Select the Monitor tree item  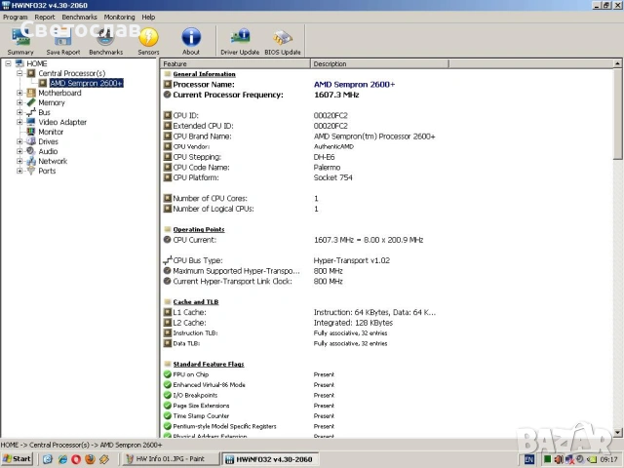click(51, 132)
